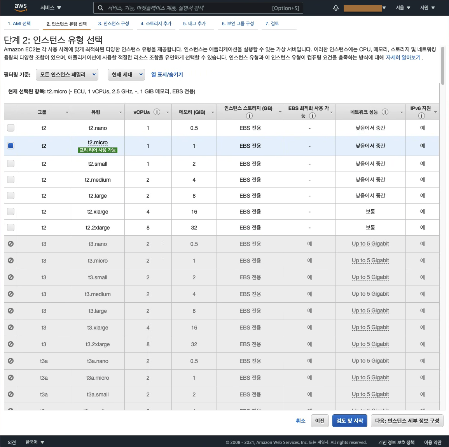Show IPv6 support info icon
Image resolution: width=449 pixels, height=447 pixels.
click(421, 116)
